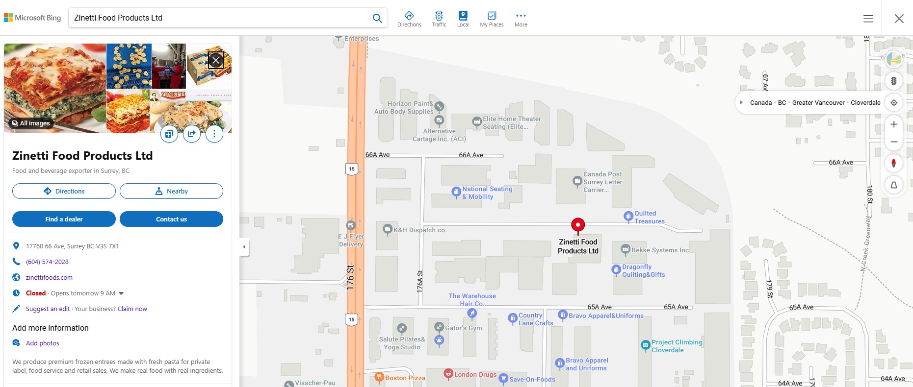Locate me with the crosshair icon

pos(894,103)
